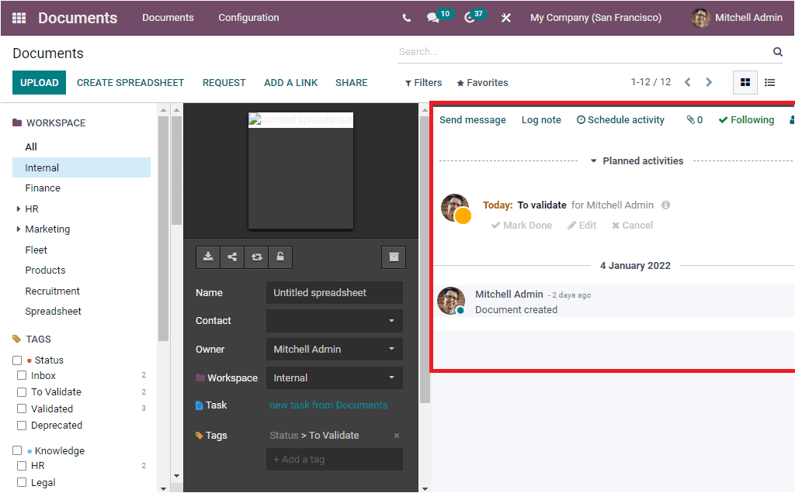Go to the previous page of documents
This screenshot has width=795, height=493.
(688, 82)
